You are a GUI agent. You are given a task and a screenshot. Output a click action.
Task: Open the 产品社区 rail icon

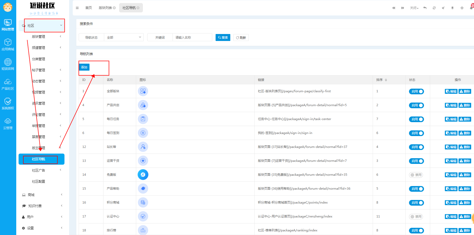point(8,84)
